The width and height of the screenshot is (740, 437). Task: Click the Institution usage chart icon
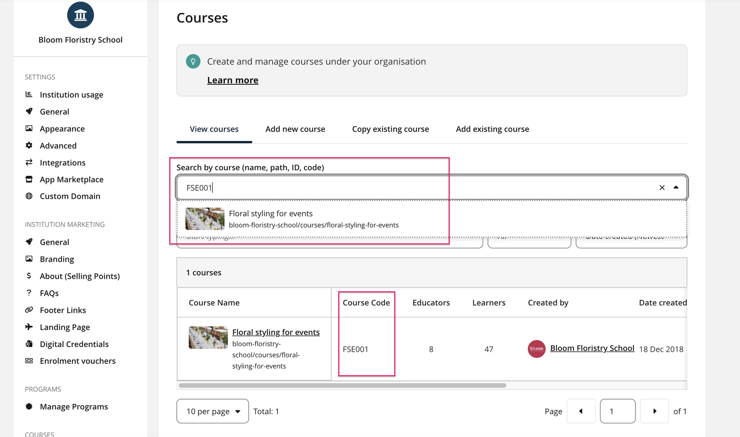pyautogui.click(x=29, y=94)
